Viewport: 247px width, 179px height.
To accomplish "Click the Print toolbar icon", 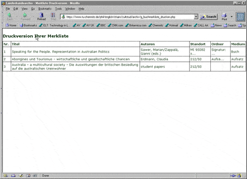I will pyautogui.click(x=224, y=16).
